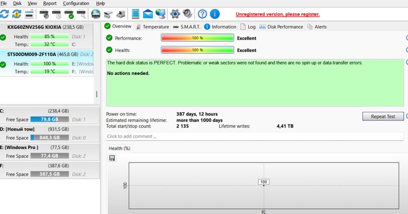Open the Configuration menu
This screenshot has width=408, height=214.
pos(76,3)
